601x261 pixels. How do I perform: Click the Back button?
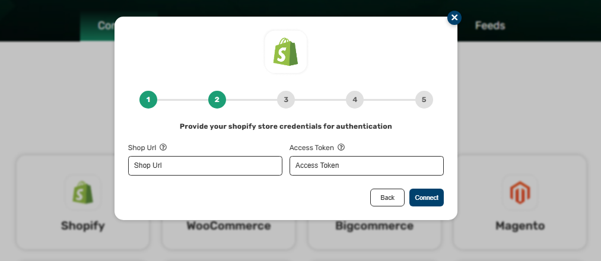pyautogui.click(x=387, y=198)
